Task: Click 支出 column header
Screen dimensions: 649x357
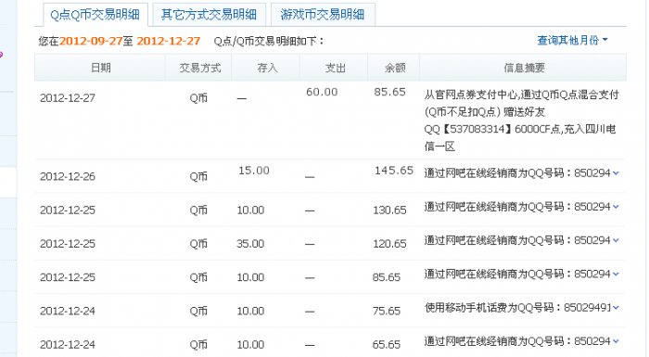Action: click(335, 68)
